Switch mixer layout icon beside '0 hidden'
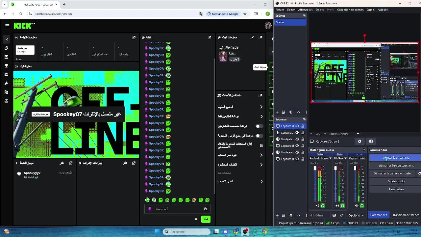Screen dimensions: 421x237 point(334,215)
